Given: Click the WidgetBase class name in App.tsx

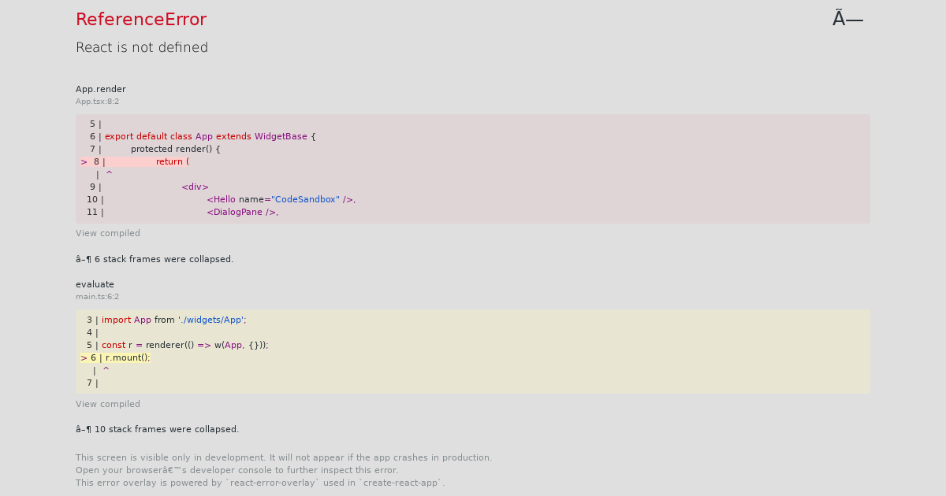Looking at the screenshot, I should 280,136.
